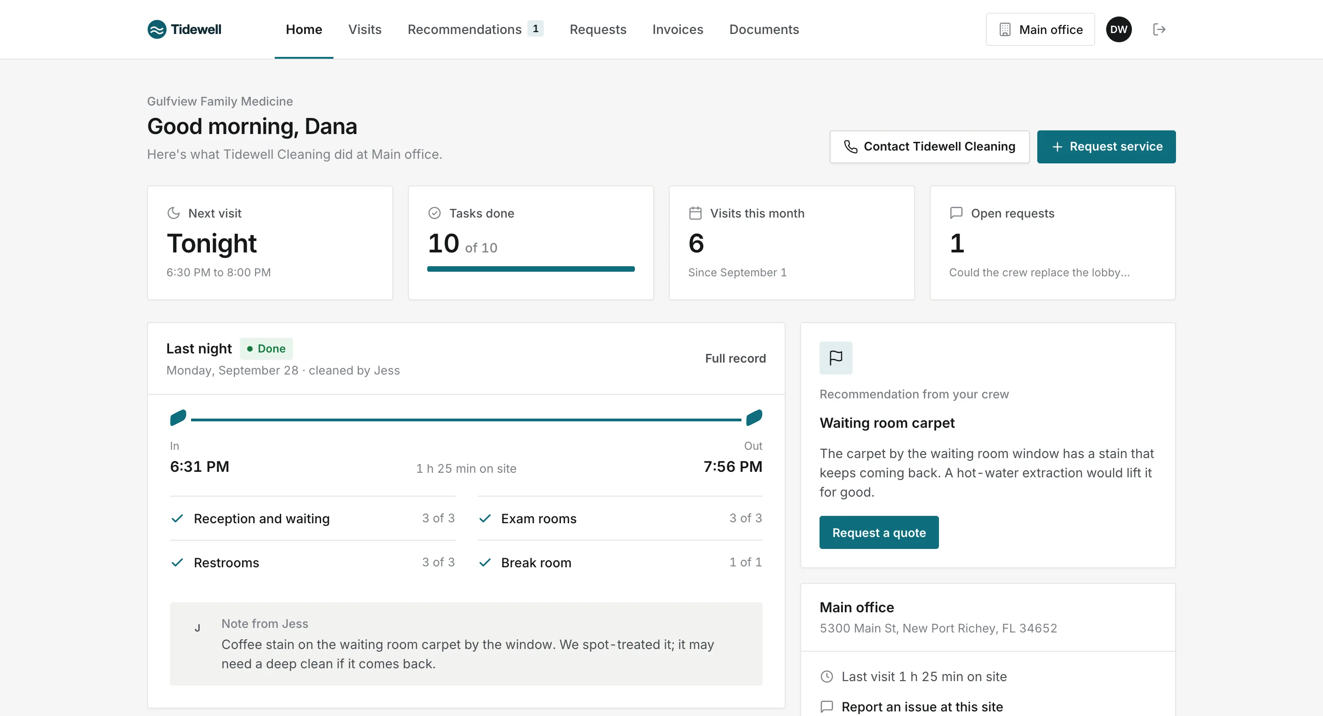Click the Tidewell brand name
This screenshot has height=716, width=1323.
196,29
